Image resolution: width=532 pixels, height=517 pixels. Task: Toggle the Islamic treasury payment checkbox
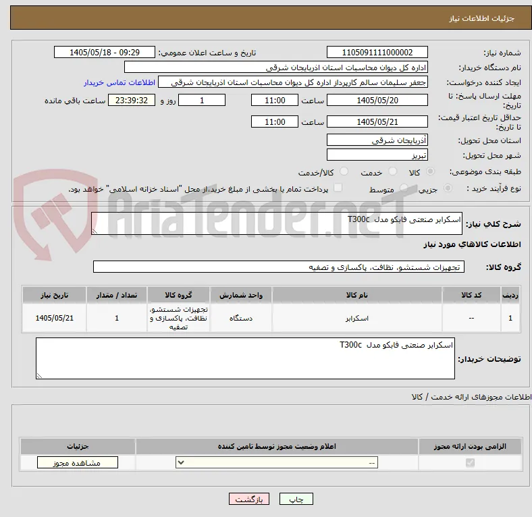[338, 188]
